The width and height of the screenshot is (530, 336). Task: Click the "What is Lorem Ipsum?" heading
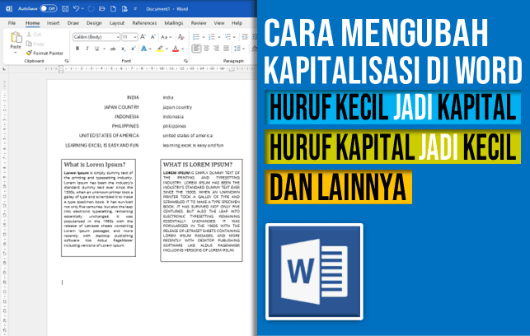pos(95,165)
